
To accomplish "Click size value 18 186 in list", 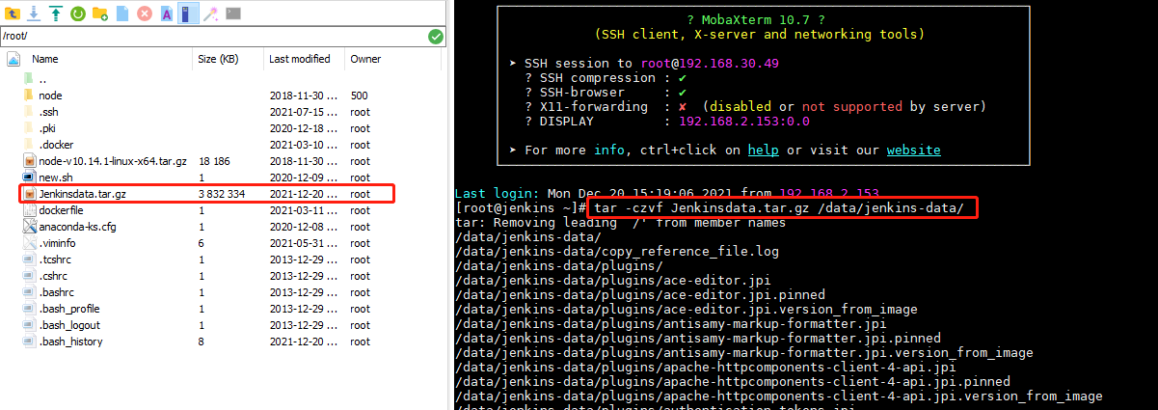I will [214, 161].
